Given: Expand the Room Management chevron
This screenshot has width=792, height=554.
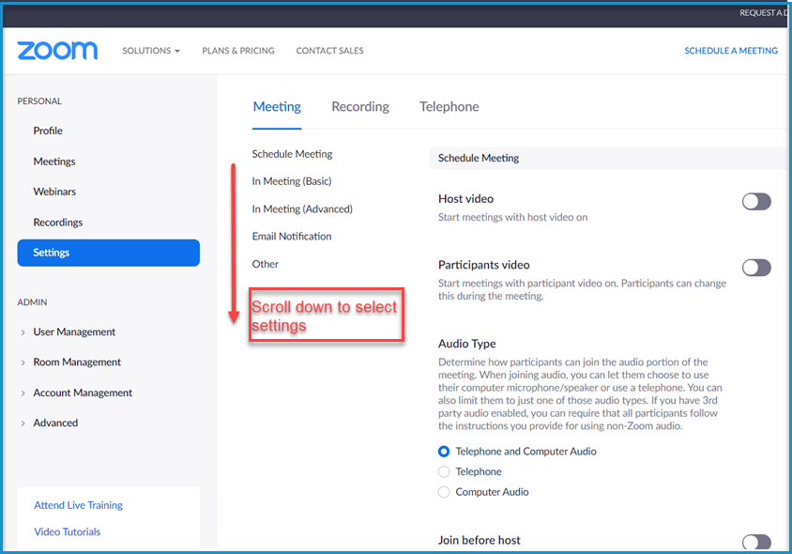Looking at the screenshot, I should point(23,362).
